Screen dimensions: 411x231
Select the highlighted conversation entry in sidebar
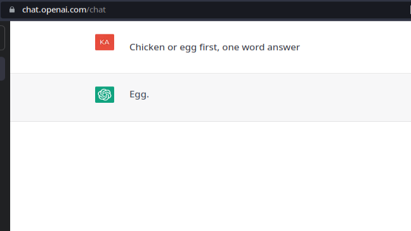click(x=3, y=69)
